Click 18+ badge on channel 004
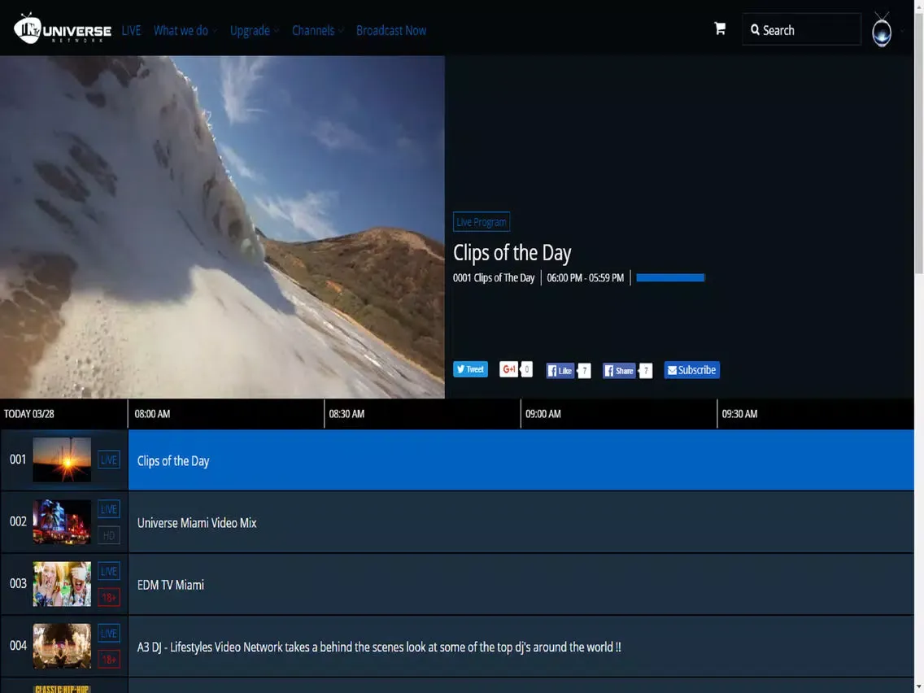 click(x=108, y=660)
